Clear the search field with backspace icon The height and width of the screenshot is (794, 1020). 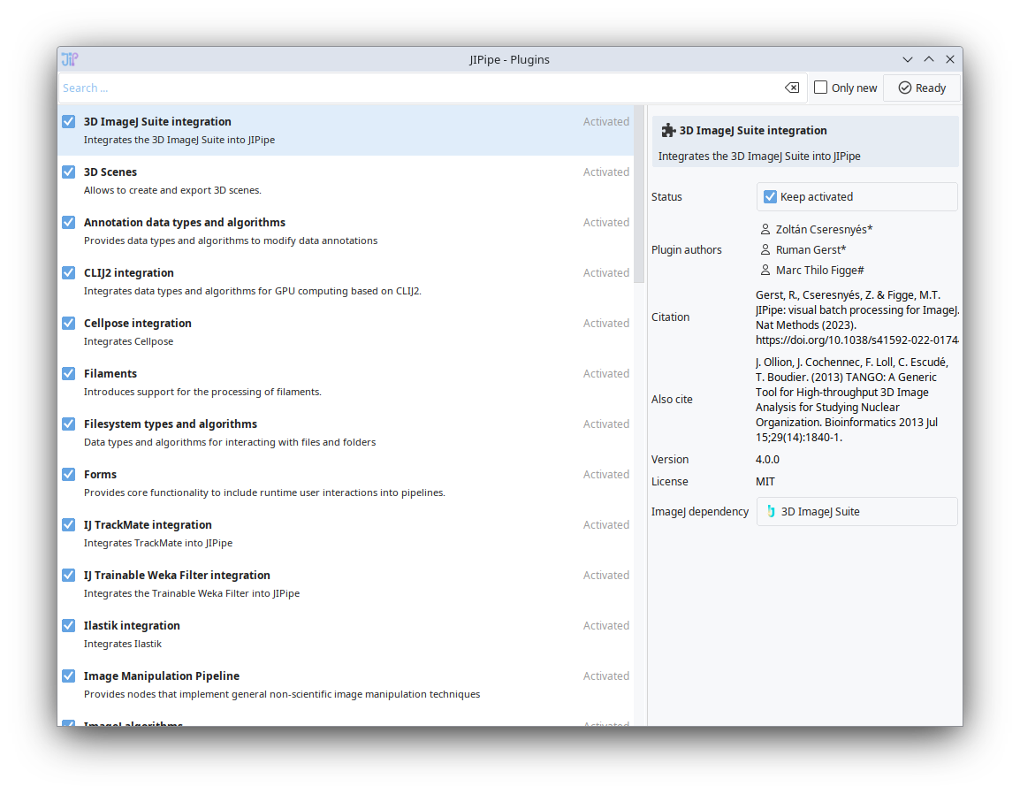click(x=792, y=88)
